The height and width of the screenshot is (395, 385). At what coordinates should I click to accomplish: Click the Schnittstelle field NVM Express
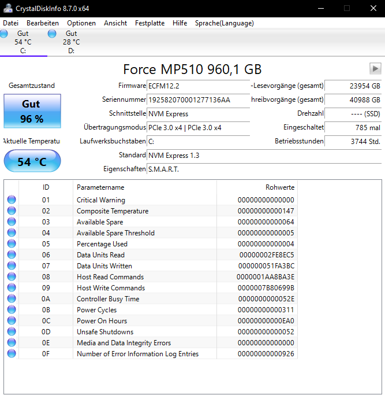tap(198, 113)
